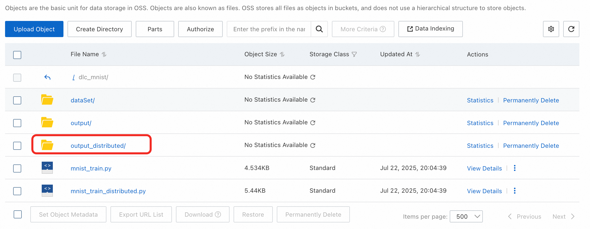
Task: Open more actions for mnist_train_distributed.py
Action: click(514, 191)
